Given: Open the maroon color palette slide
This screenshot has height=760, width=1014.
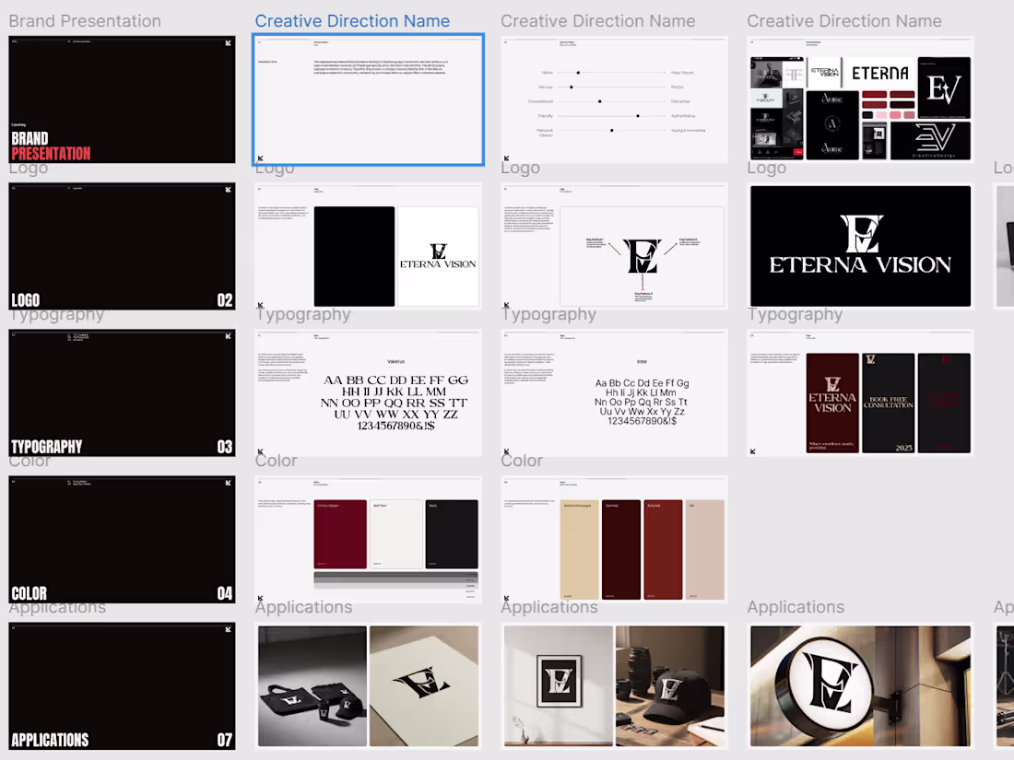Looking at the screenshot, I should click(x=368, y=539).
